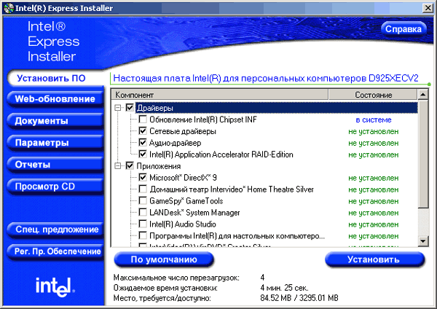Click the Установить button
The height and width of the screenshot is (309, 437).
375,259
